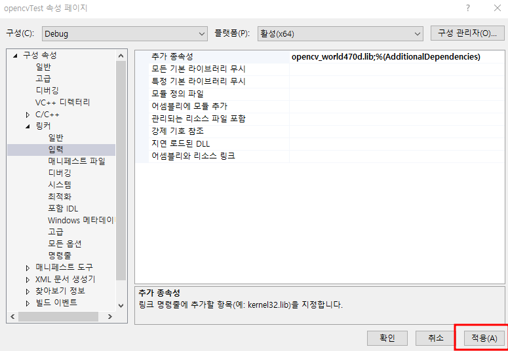Click the ? help button in title bar
508x351 pixels.
pyautogui.click(x=468, y=9)
